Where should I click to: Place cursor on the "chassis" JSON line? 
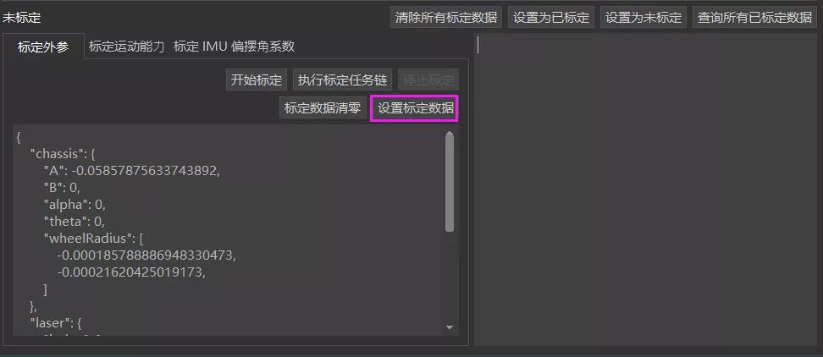tap(63, 154)
